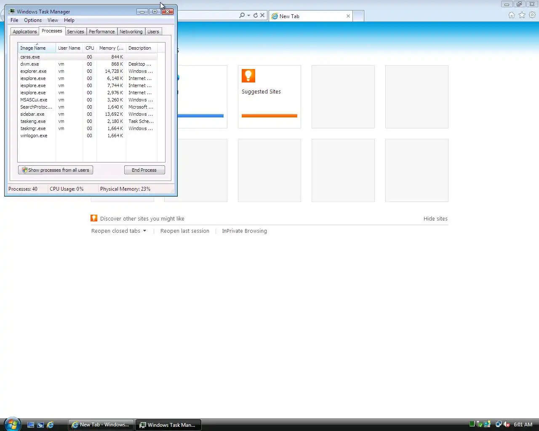Click the 14,728 K memory value
The width and height of the screenshot is (539, 431).
click(x=114, y=71)
